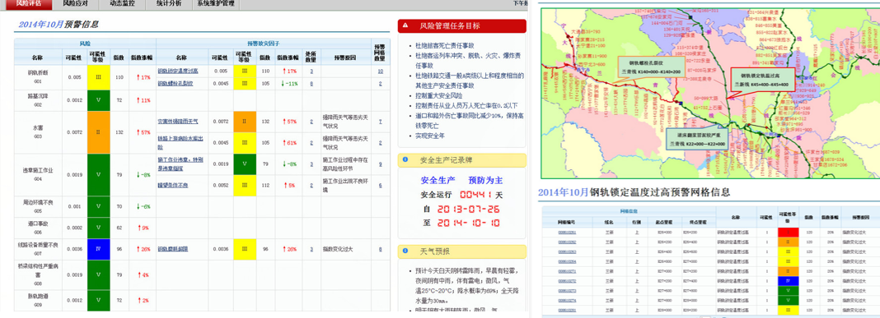Click the 26% increase for 线路设备质量不良 risk
This screenshot has height=318, width=880.
click(x=143, y=249)
